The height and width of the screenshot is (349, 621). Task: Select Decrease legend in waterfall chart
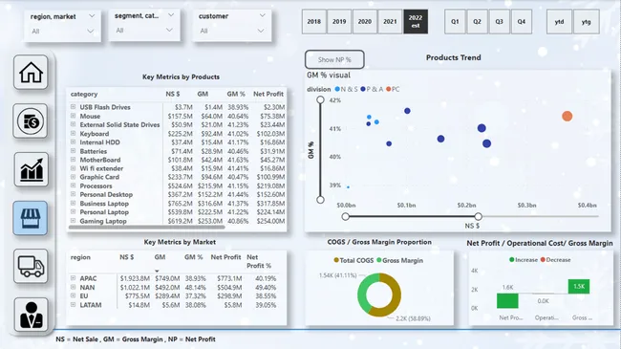555,260
